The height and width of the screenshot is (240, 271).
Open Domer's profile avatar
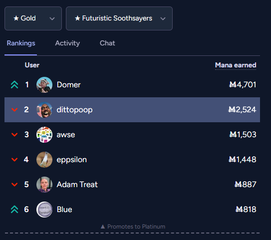coord(44,85)
